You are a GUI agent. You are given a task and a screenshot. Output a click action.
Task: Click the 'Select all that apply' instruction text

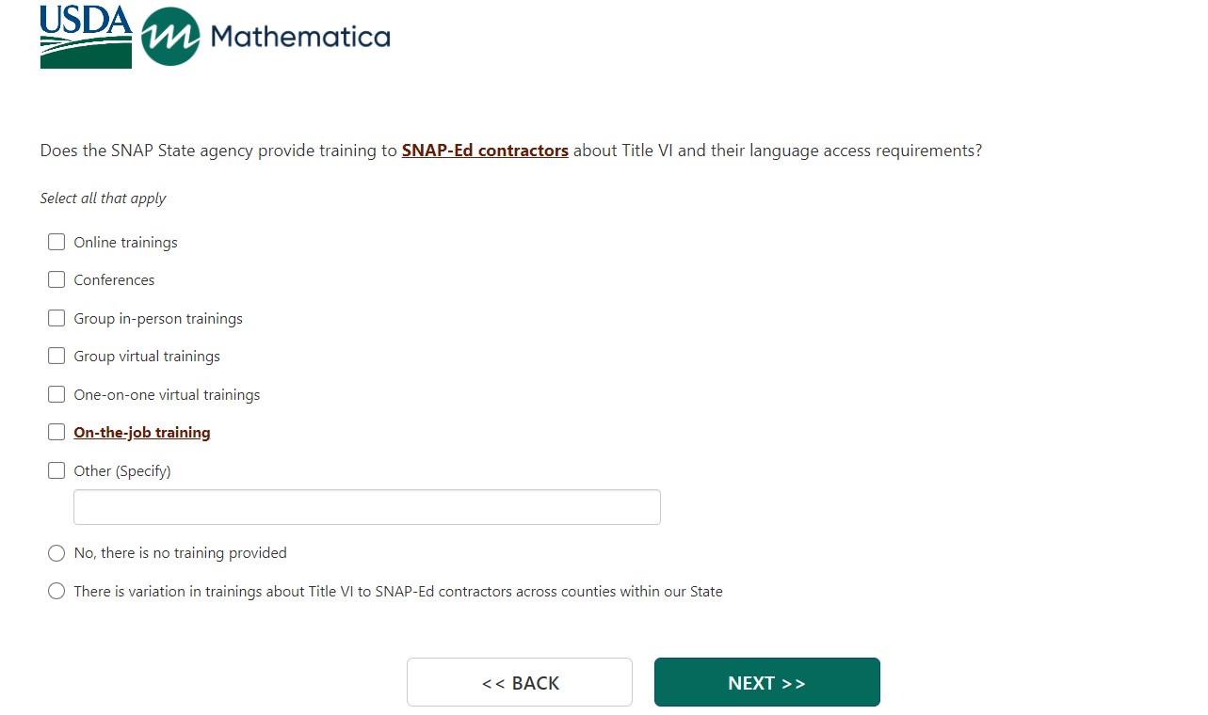pyautogui.click(x=103, y=199)
